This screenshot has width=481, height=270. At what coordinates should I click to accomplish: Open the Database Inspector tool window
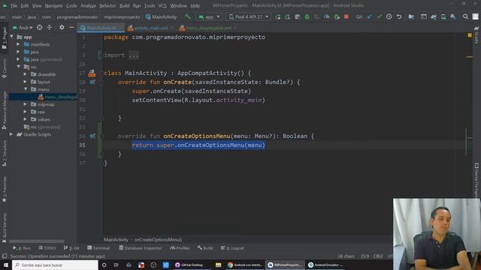[x=141, y=248]
